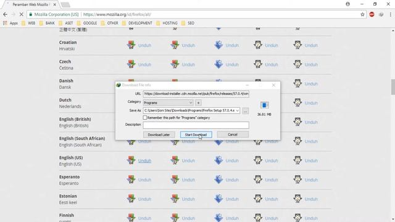This screenshot has width=395, height=222.
Task: Open Chrome profile icon
Action: (348, 4)
